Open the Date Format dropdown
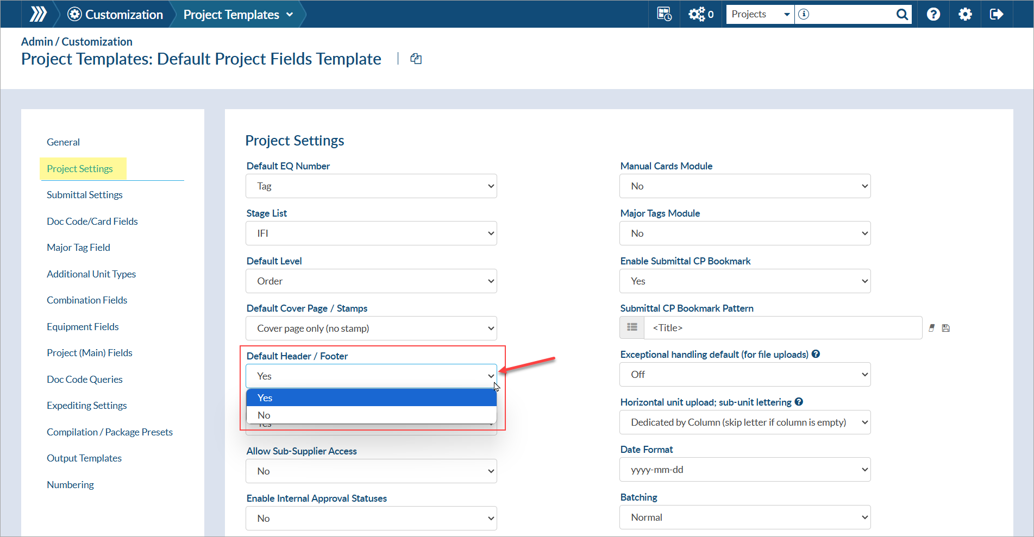 (x=744, y=470)
